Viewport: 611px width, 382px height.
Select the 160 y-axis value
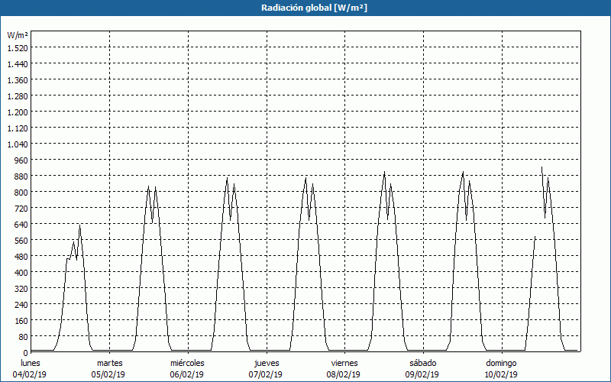(21, 320)
